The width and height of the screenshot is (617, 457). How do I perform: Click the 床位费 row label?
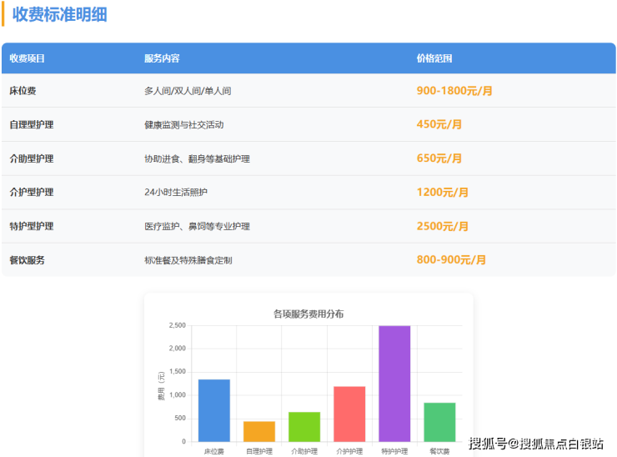click(23, 90)
